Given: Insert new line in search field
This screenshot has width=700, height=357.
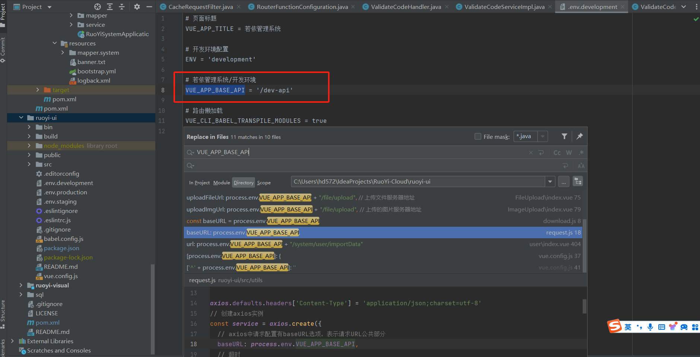Looking at the screenshot, I should pos(541,153).
